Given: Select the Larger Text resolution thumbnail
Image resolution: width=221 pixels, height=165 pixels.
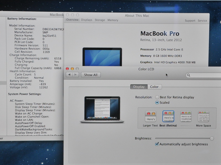Looking at the screenshot, I should click(x=151, y=116).
